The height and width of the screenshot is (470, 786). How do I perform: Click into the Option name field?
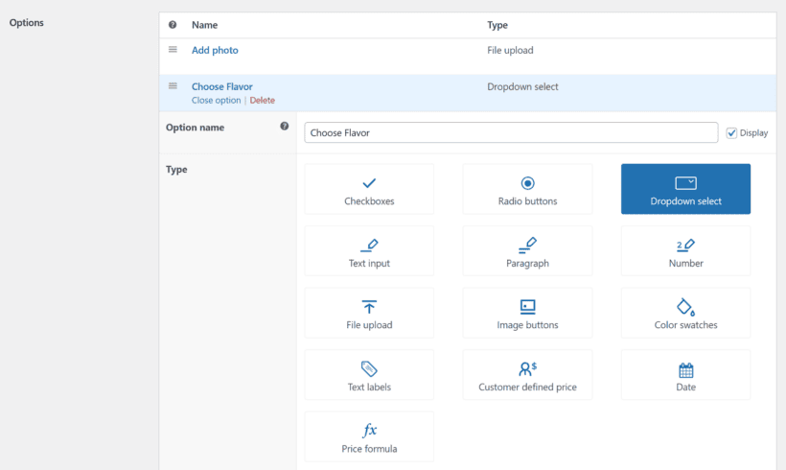coord(511,132)
